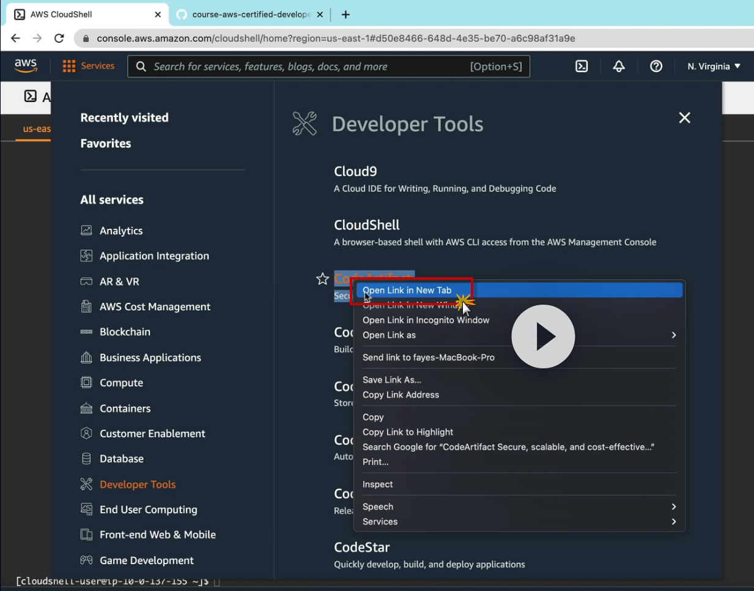The height and width of the screenshot is (591, 754).
Task: Click the AWS logo home icon
Action: pos(26,65)
